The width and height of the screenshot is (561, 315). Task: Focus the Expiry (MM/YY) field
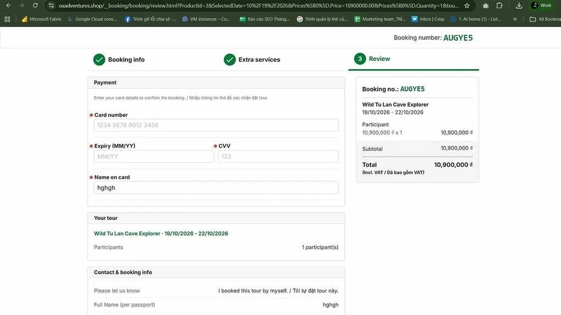tap(154, 156)
